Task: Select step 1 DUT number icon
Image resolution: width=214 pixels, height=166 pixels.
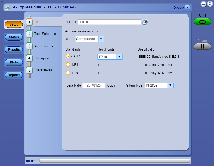Action: click(x=30, y=22)
